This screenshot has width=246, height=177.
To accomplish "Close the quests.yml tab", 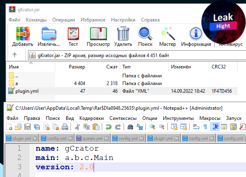I will [x=106, y=139].
